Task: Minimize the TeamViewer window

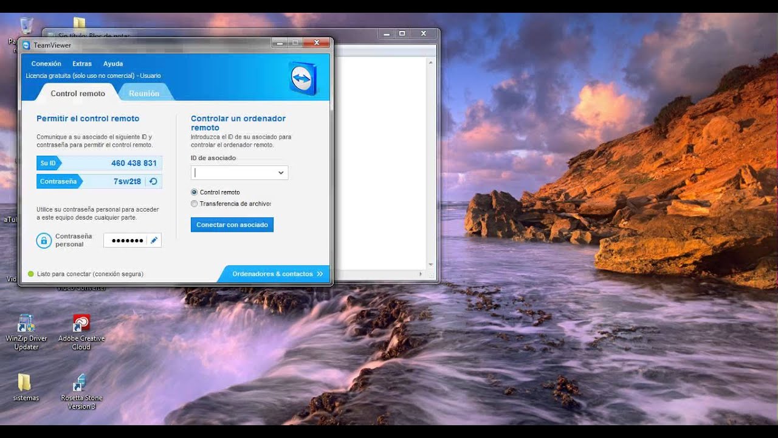Action: click(278, 43)
